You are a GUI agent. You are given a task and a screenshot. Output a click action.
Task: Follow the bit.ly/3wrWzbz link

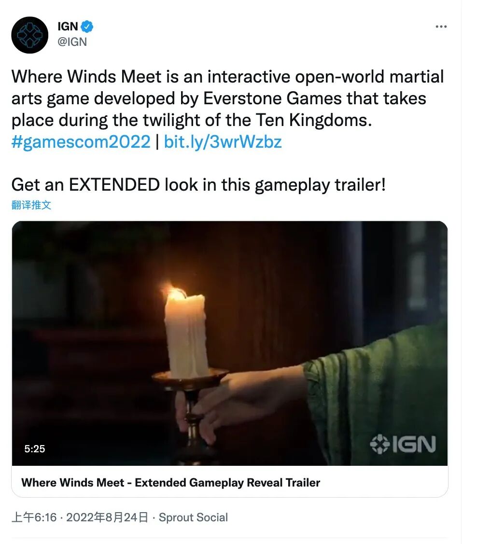223,141
